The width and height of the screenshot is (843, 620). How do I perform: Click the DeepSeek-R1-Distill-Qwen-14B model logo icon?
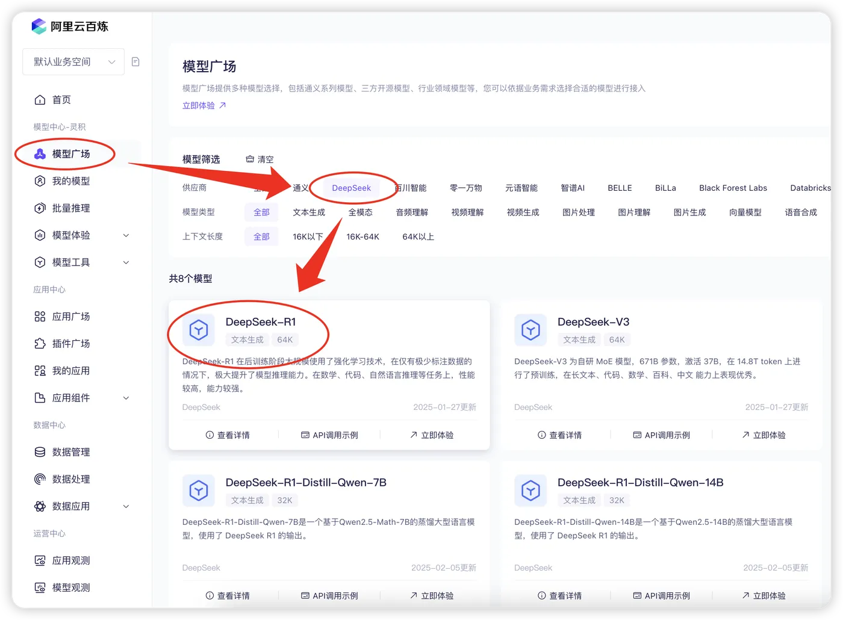point(530,491)
